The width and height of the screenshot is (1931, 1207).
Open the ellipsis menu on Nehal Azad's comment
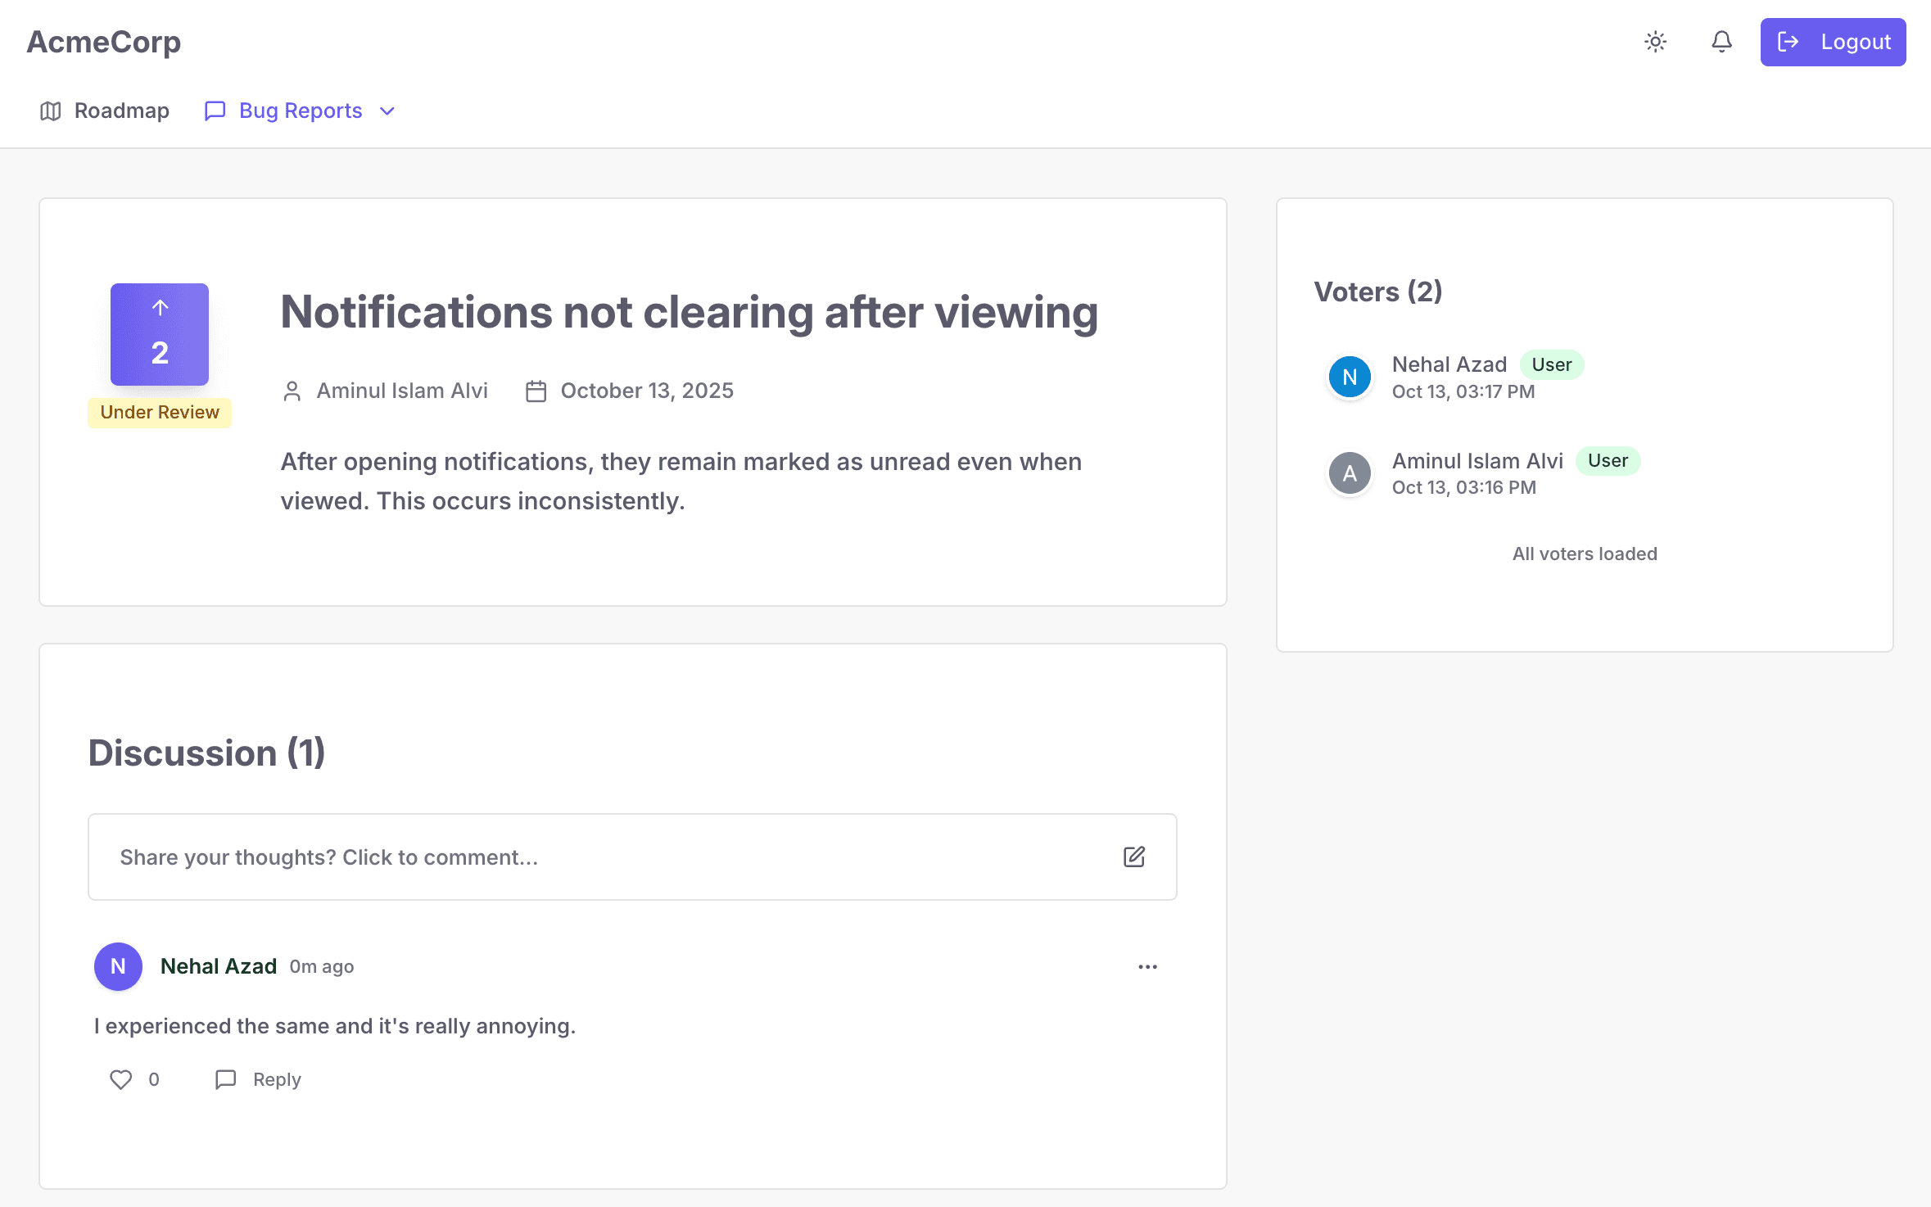click(x=1147, y=966)
